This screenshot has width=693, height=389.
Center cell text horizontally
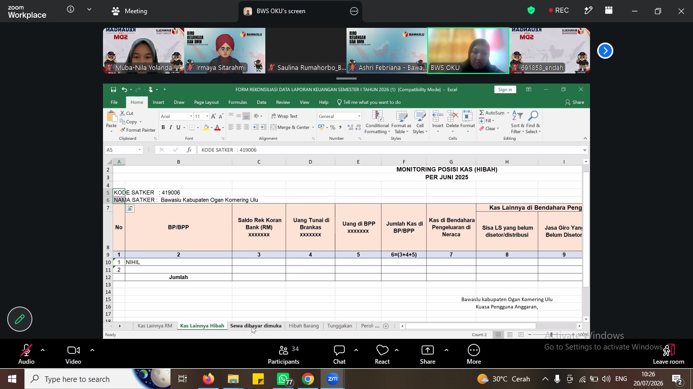[238, 127]
